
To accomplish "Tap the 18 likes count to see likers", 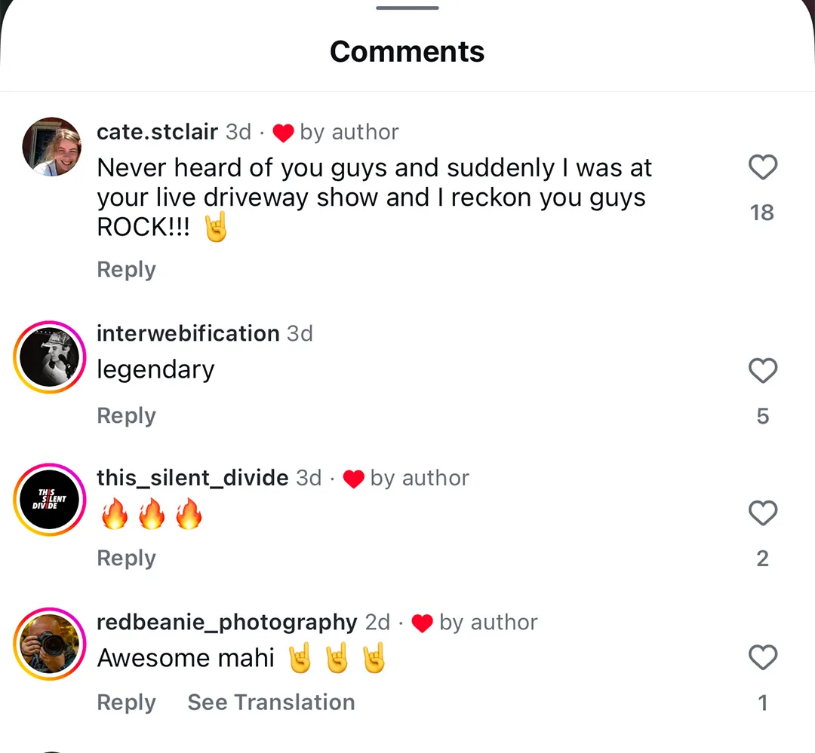I will click(x=762, y=212).
